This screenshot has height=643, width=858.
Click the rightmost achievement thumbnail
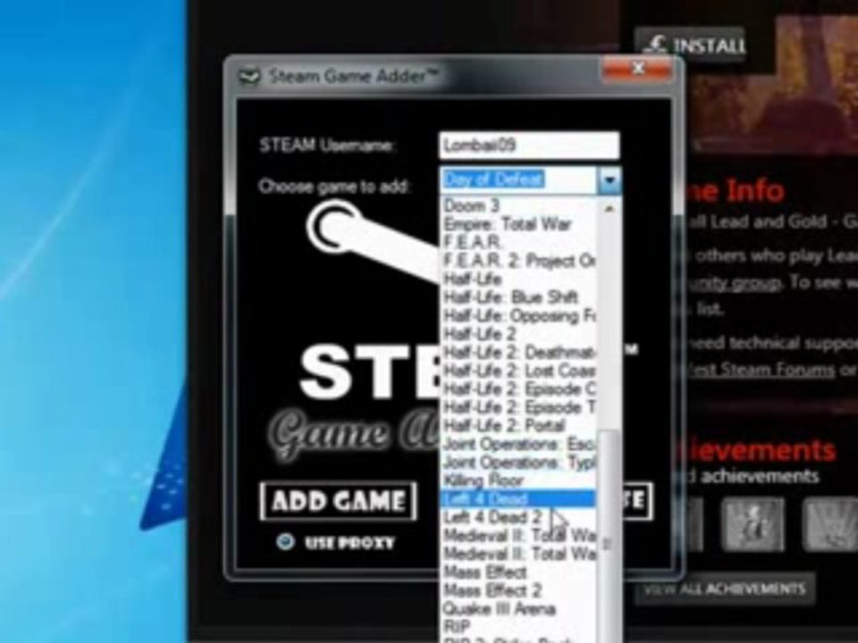(x=830, y=523)
